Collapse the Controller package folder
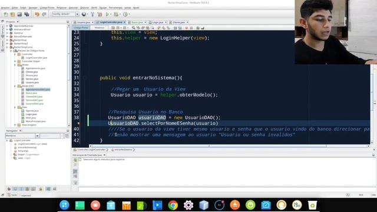This screenshot has width=377, height=212. [15, 54]
